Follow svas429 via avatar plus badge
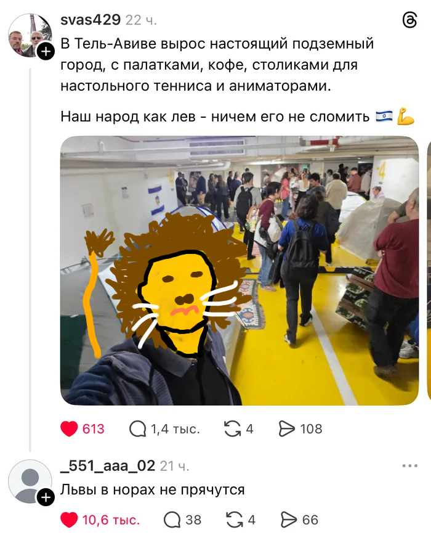The height and width of the screenshot is (540, 431). 46,52
